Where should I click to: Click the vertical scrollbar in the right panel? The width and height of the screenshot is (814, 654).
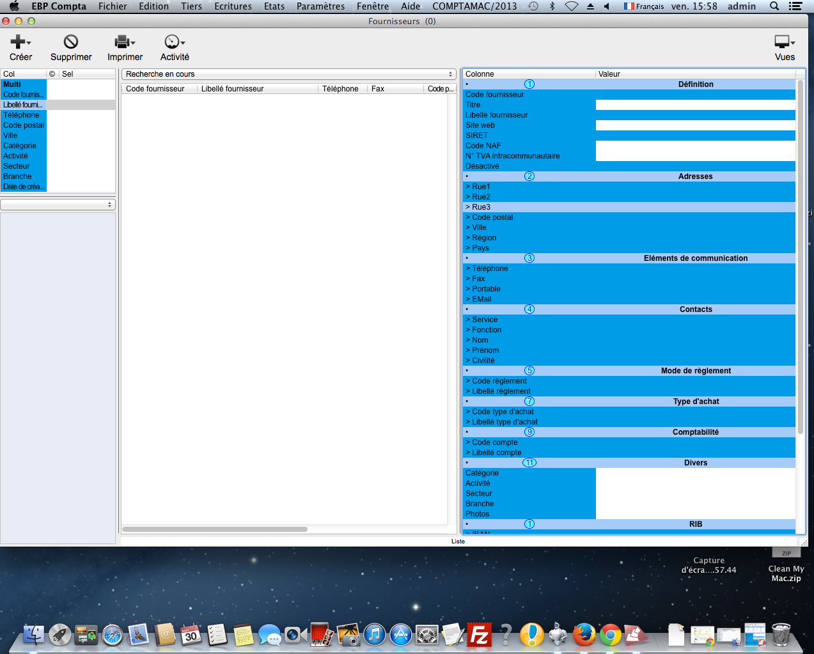801,256
